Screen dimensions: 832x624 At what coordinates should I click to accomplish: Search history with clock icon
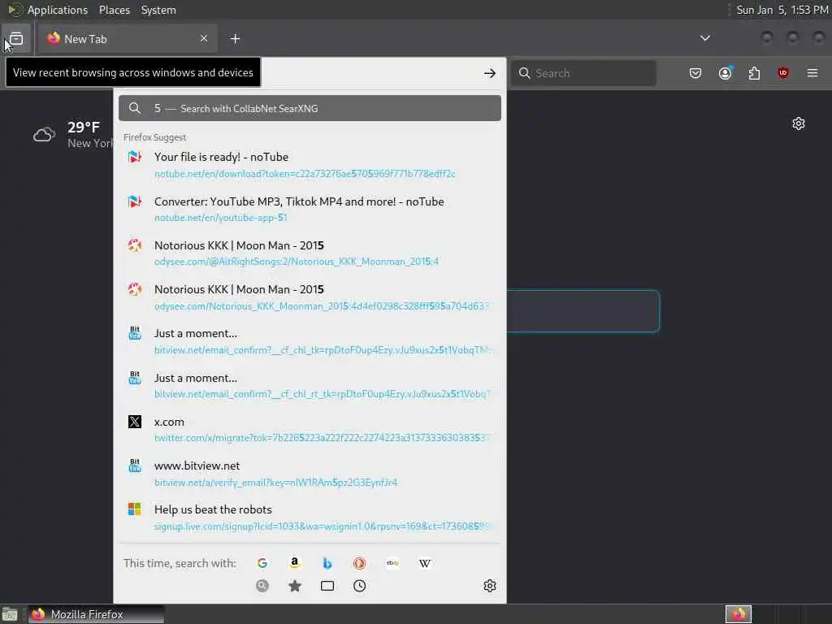click(360, 586)
